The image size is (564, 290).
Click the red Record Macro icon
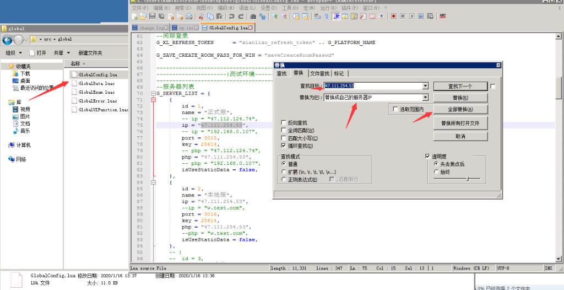coord(394,17)
